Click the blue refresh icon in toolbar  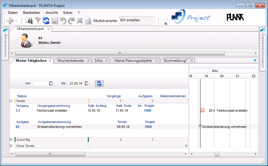click(46, 21)
